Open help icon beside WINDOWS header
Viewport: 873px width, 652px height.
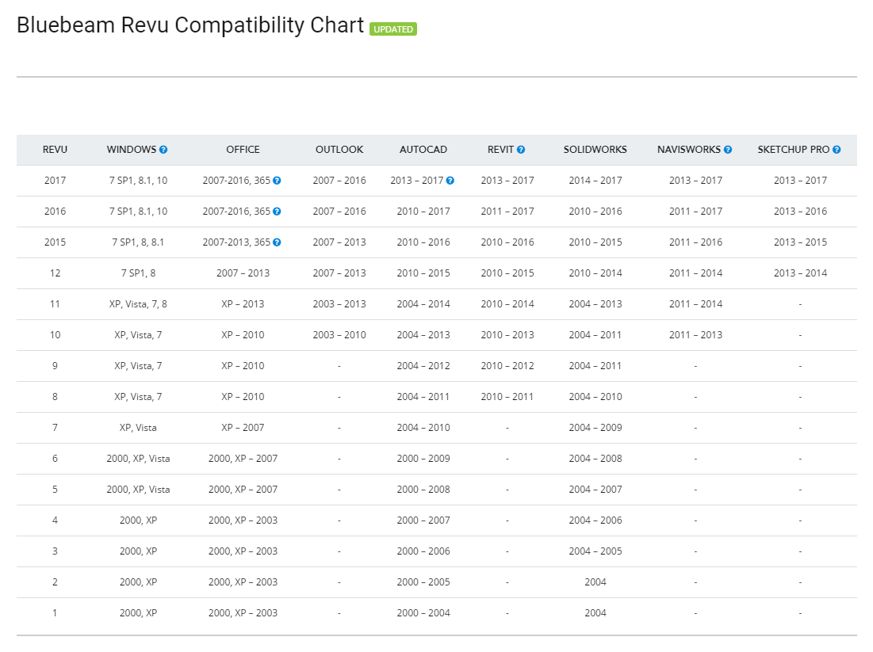(x=163, y=150)
